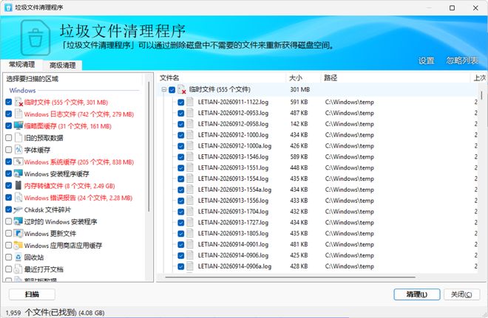This screenshot has width=488, height=318.
Task: Click the 过时的 Windows 安装程序 icon
Action: (x=18, y=221)
